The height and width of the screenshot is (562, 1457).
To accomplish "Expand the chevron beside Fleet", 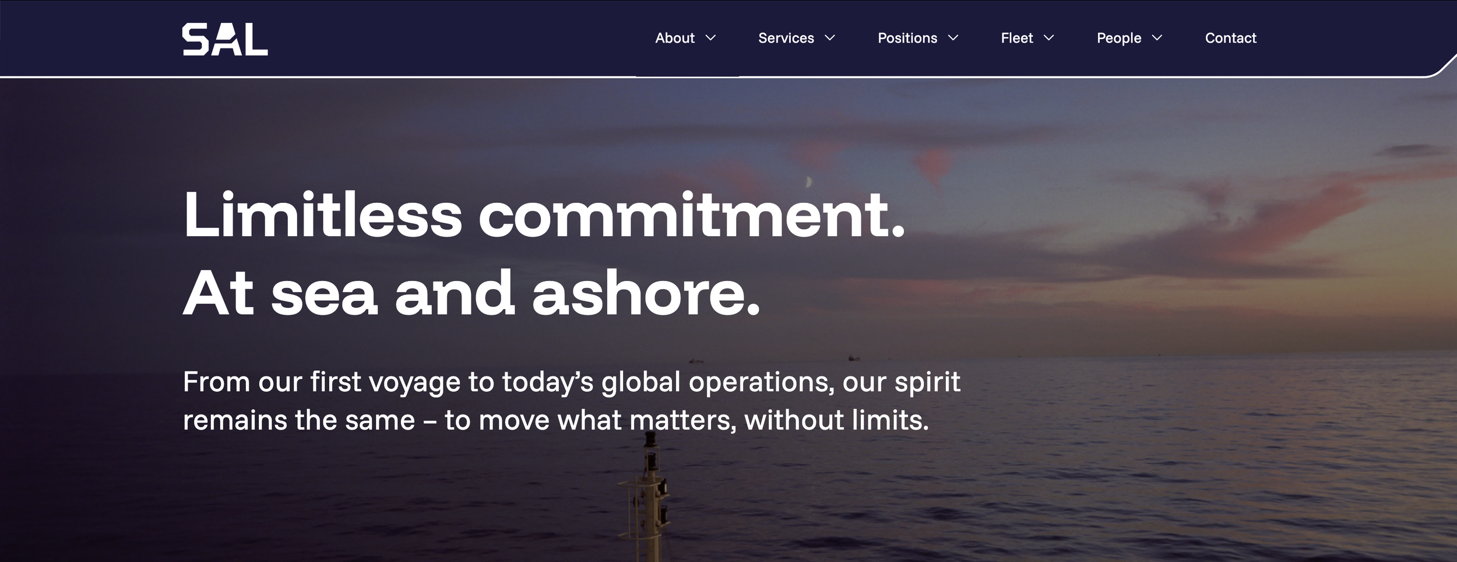I will [1048, 38].
